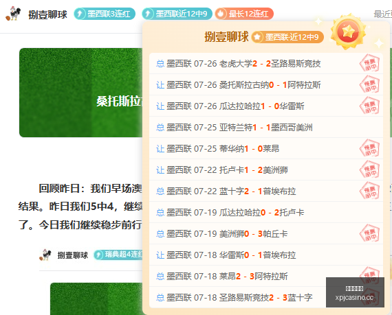Select the 圣路易斯竞技2-3蓝十字 row
The width and height of the screenshot is (392, 315).
[x=266, y=297]
